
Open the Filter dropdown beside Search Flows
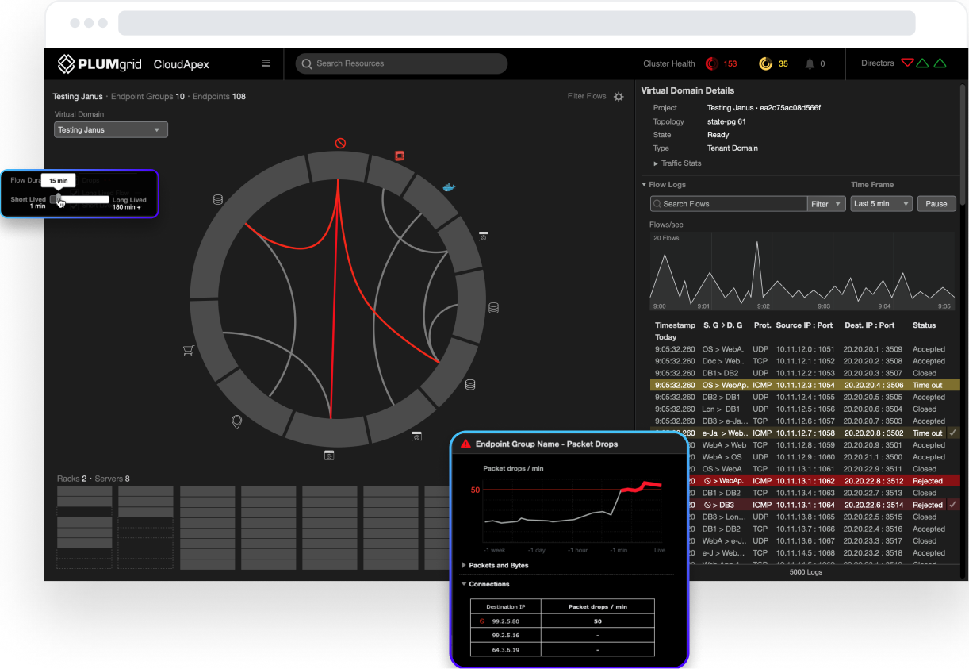tap(825, 204)
